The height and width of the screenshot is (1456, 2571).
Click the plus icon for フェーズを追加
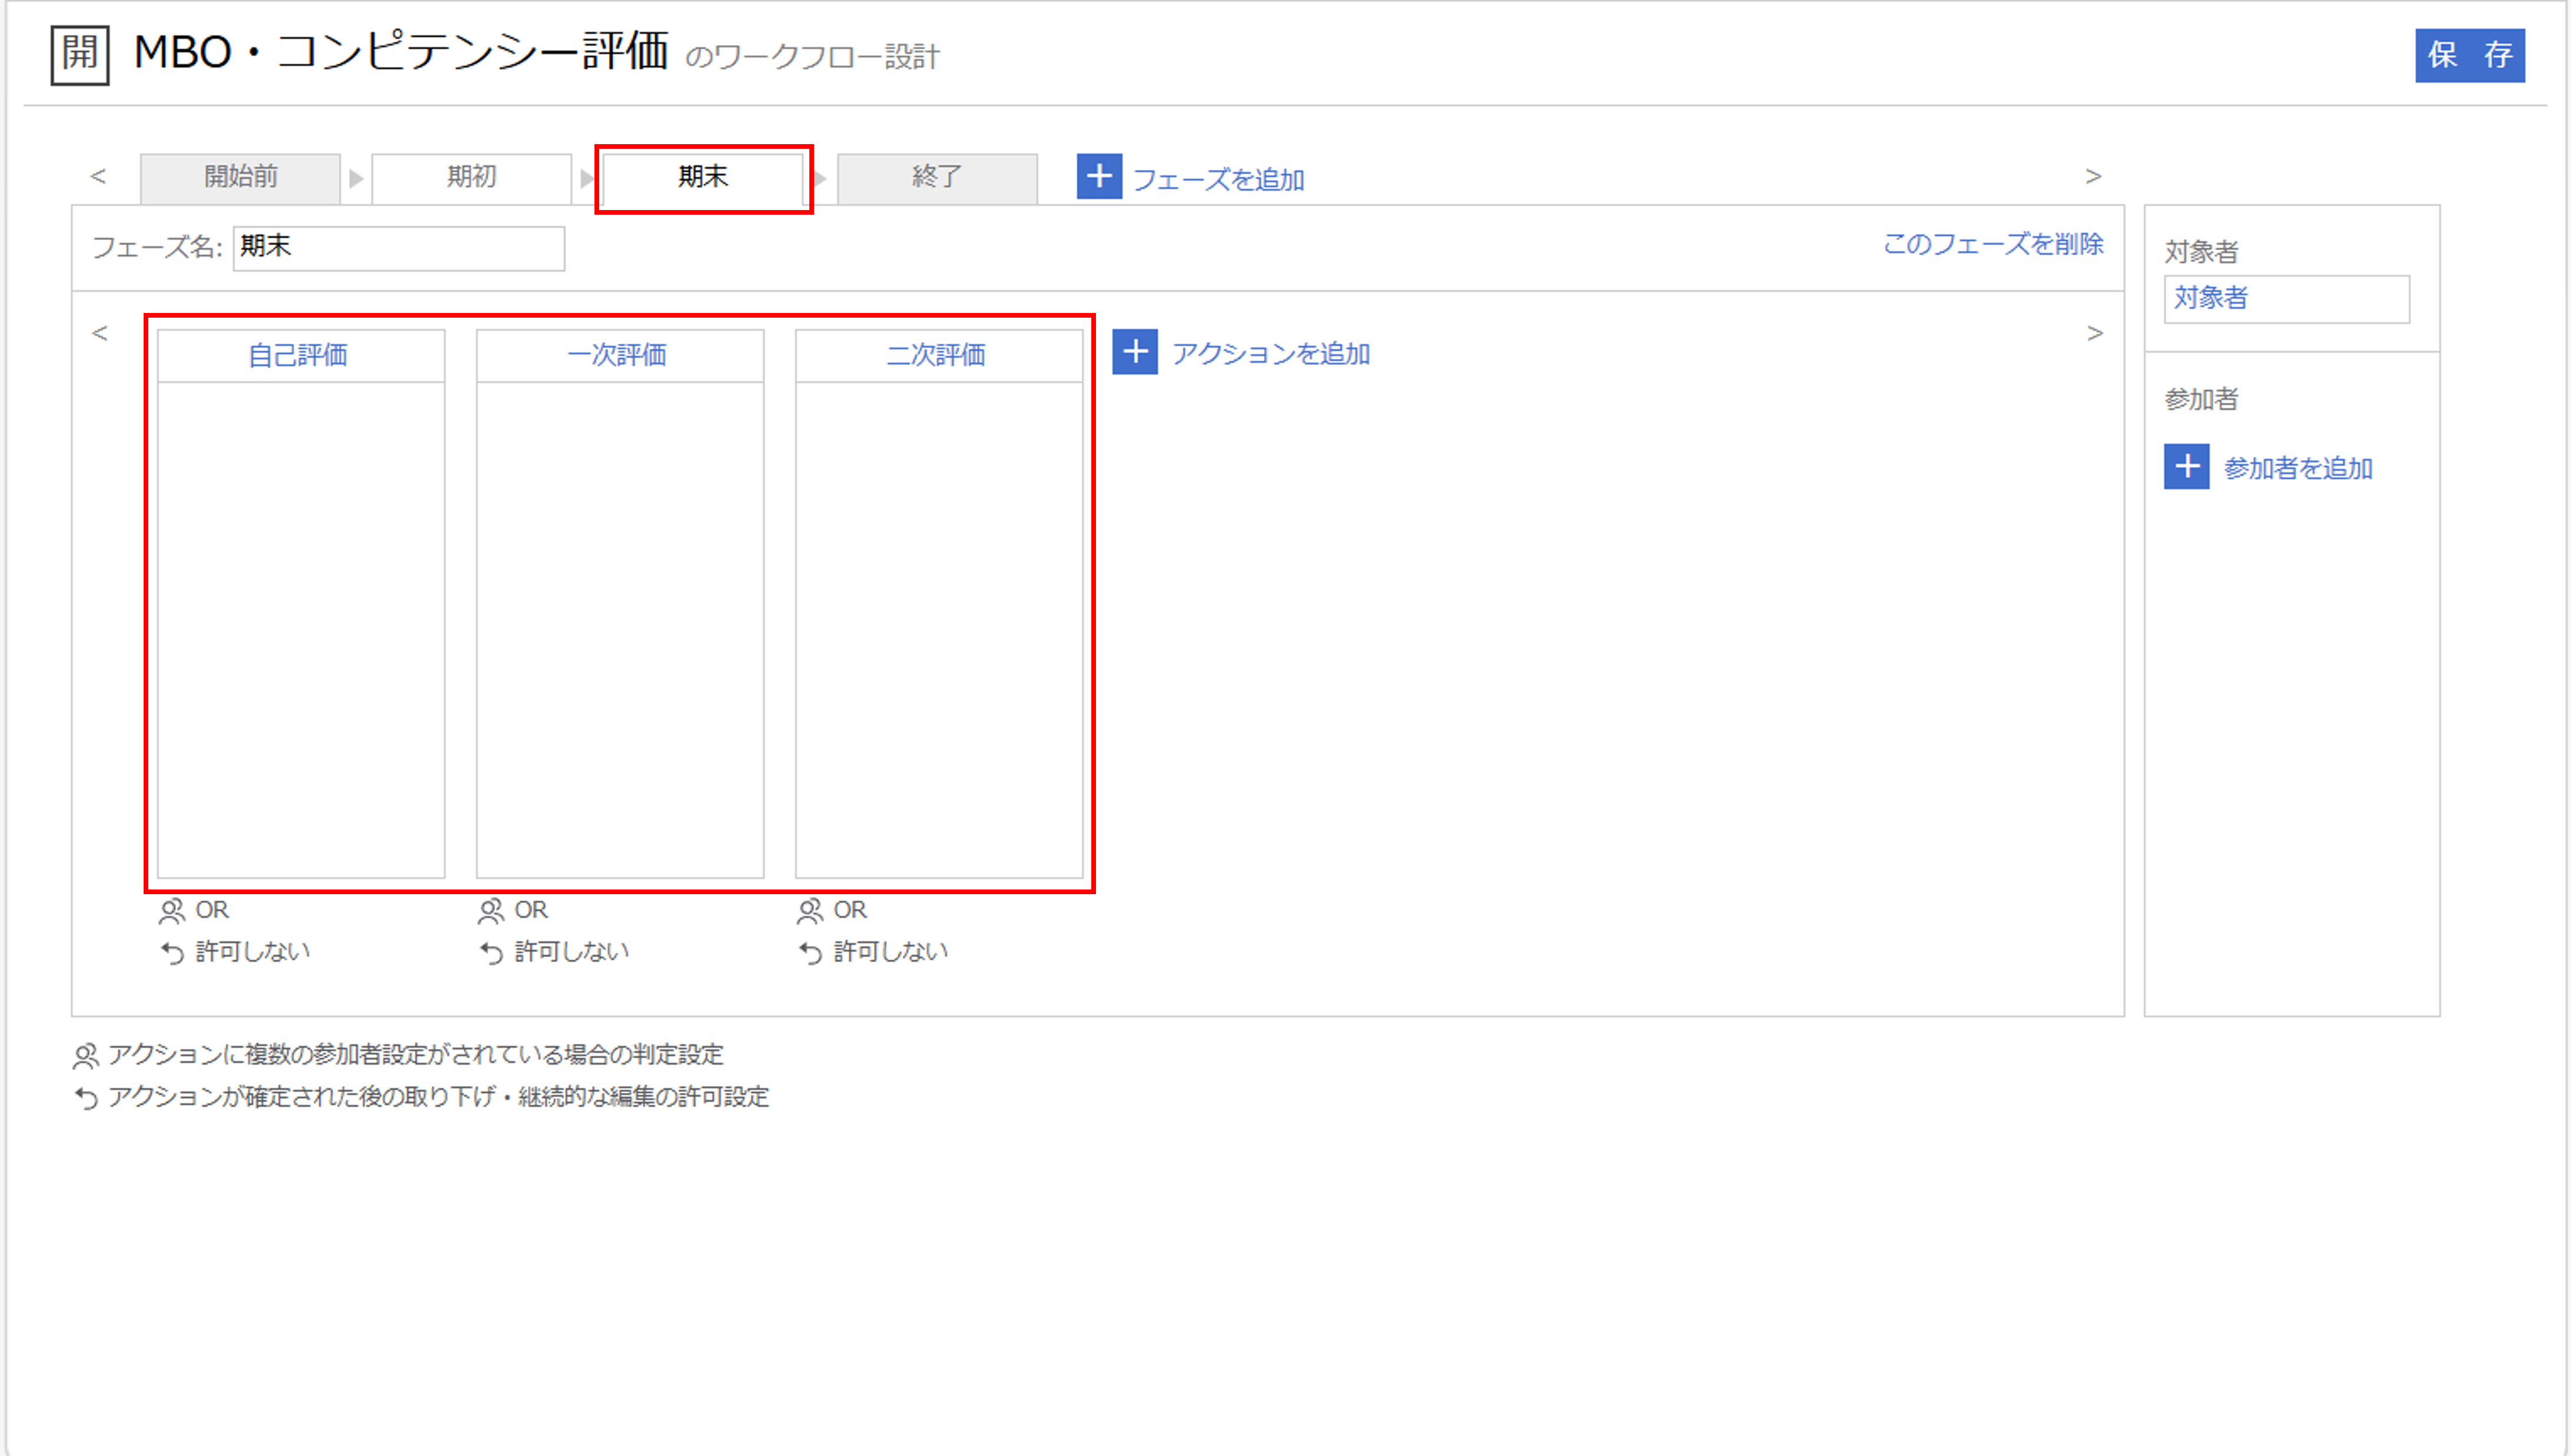[1100, 177]
